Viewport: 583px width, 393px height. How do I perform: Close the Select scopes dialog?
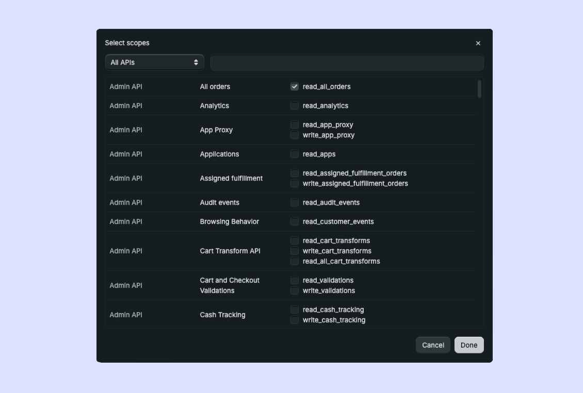click(x=478, y=43)
